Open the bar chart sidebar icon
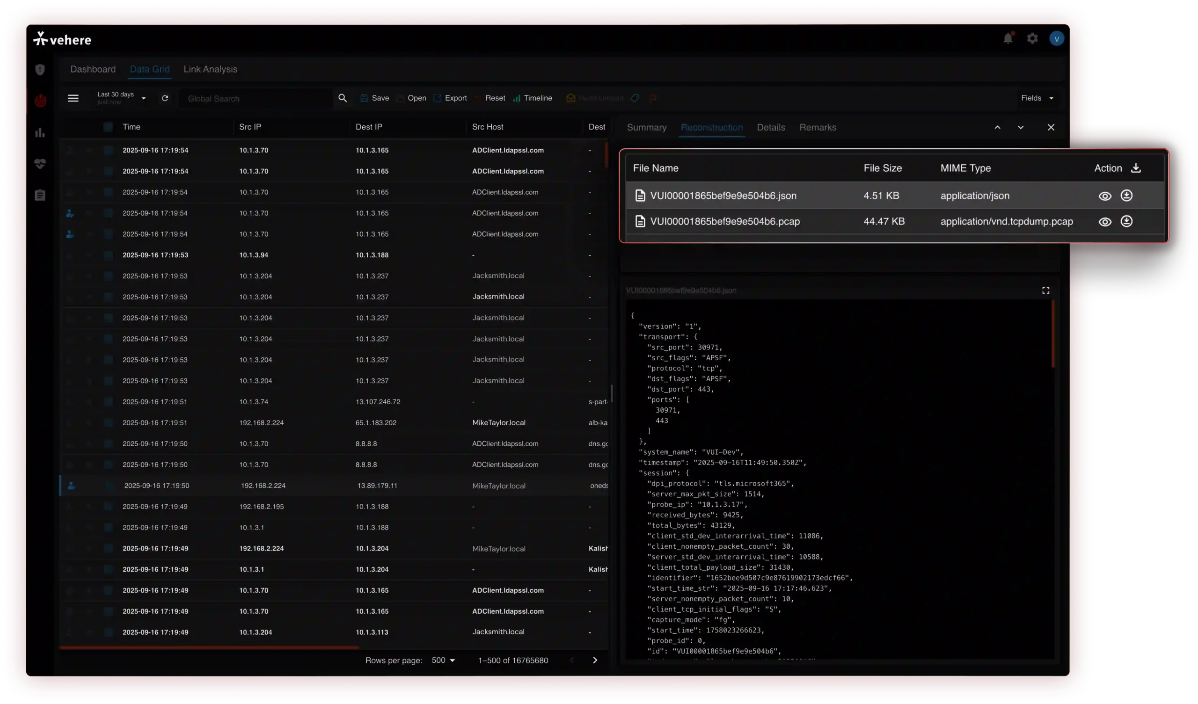This screenshot has height=704, width=1198. coord(40,133)
